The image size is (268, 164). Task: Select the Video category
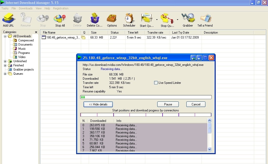pos(19,57)
